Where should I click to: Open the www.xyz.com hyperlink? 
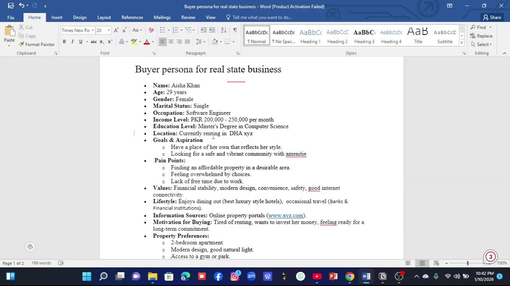pos(286,215)
